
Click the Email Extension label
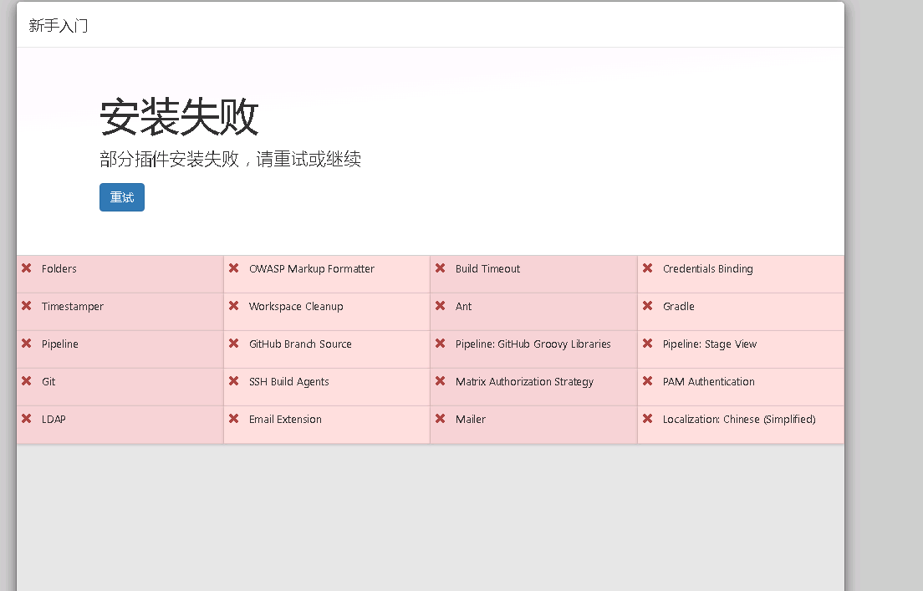pos(285,420)
